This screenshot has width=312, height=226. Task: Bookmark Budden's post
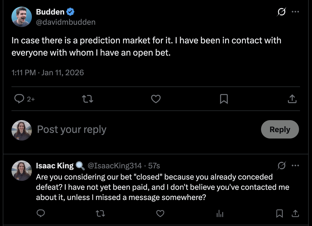click(x=224, y=99)
